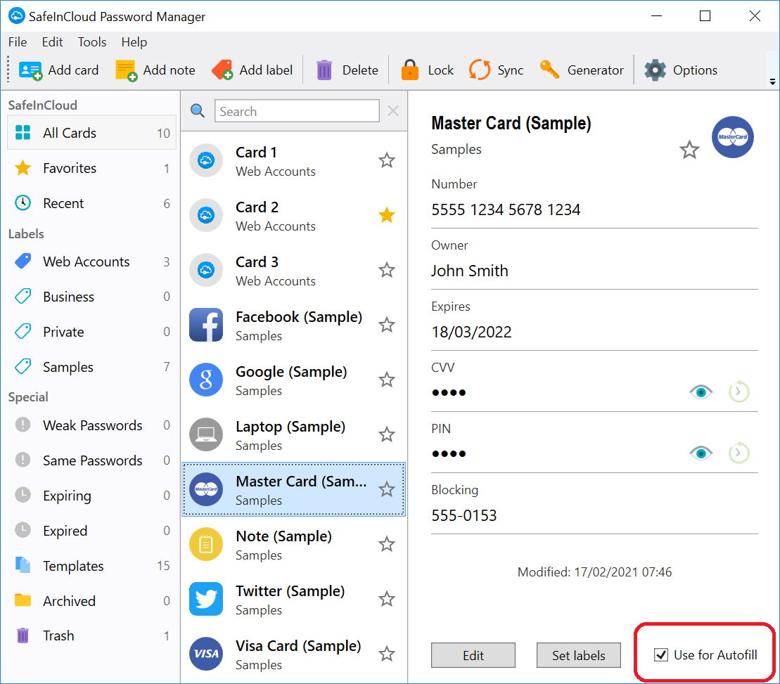780x684 pixels.
Task: Lock the database with Lock button
Action: (x=427, y=70)
